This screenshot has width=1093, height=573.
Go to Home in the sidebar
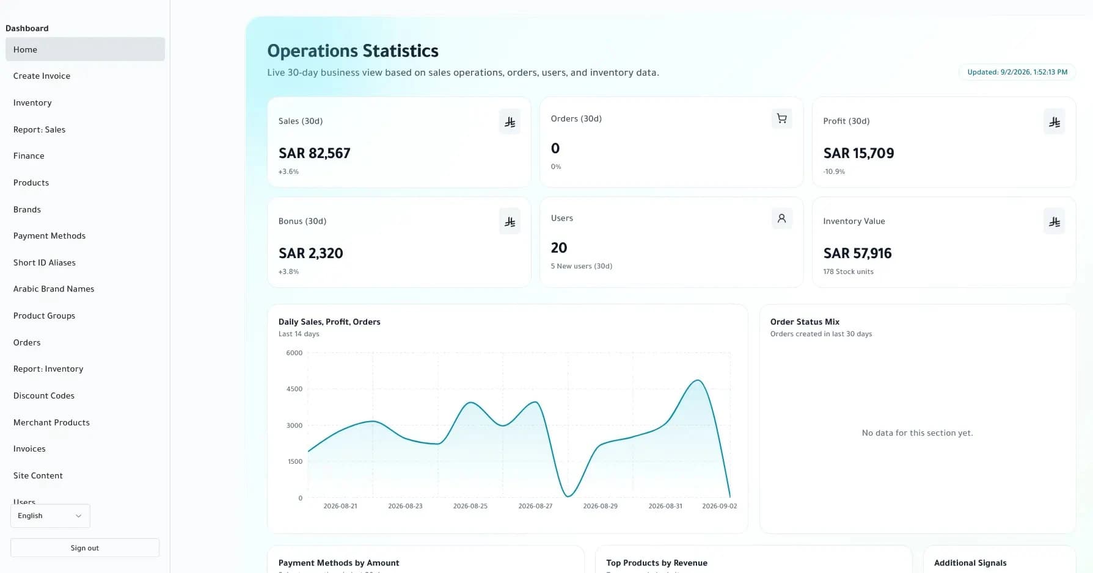85,49
